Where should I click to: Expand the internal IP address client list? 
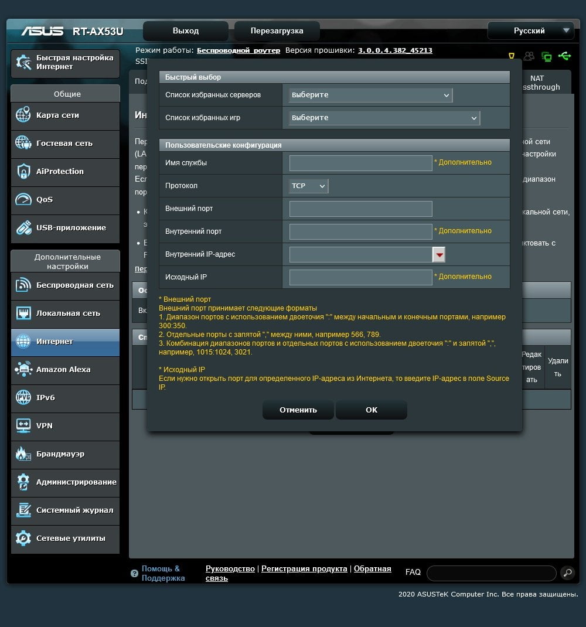point(439,255)
